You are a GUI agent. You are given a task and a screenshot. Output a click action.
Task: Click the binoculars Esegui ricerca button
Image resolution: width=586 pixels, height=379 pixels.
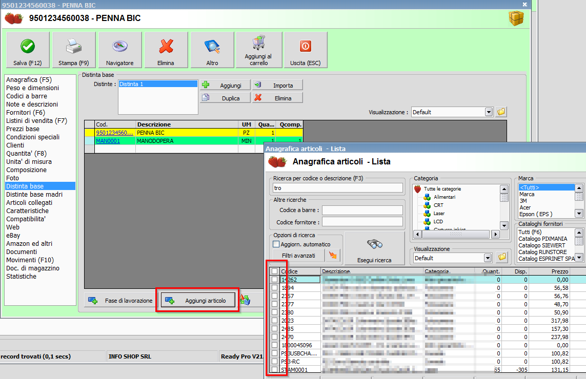pos(374,248)
